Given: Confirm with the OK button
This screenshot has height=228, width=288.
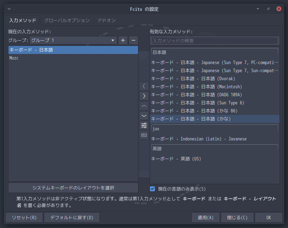Looking at the screenshot, I should coord(269,217).
